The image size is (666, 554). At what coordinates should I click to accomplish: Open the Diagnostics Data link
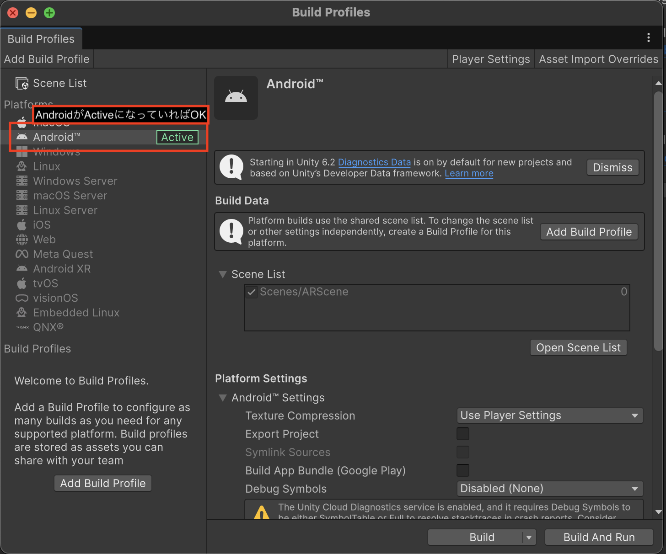[x=374, y=162]
